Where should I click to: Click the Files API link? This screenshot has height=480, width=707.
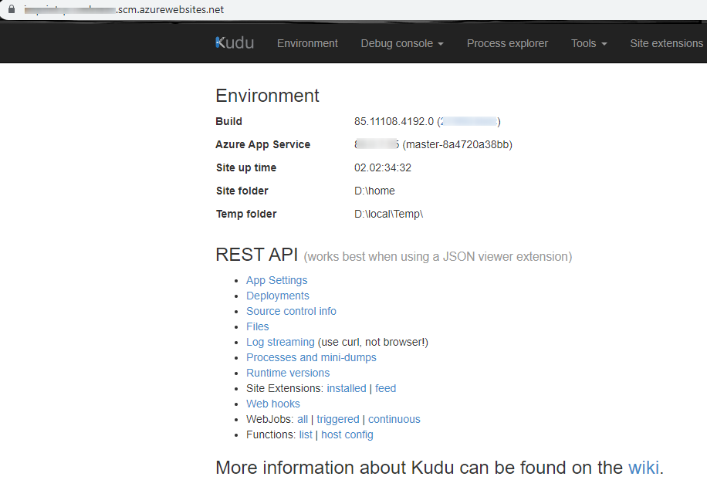(x=258, y=326)
